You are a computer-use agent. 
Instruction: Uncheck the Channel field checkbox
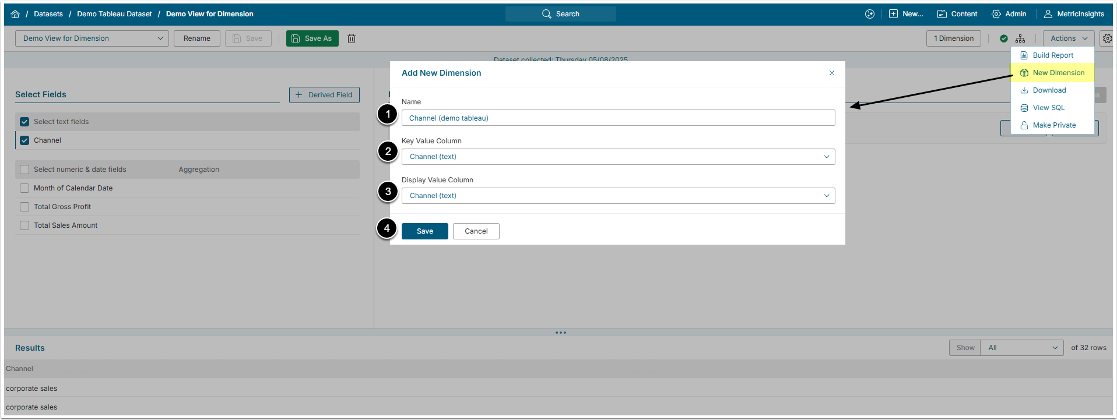click(24, 140)
